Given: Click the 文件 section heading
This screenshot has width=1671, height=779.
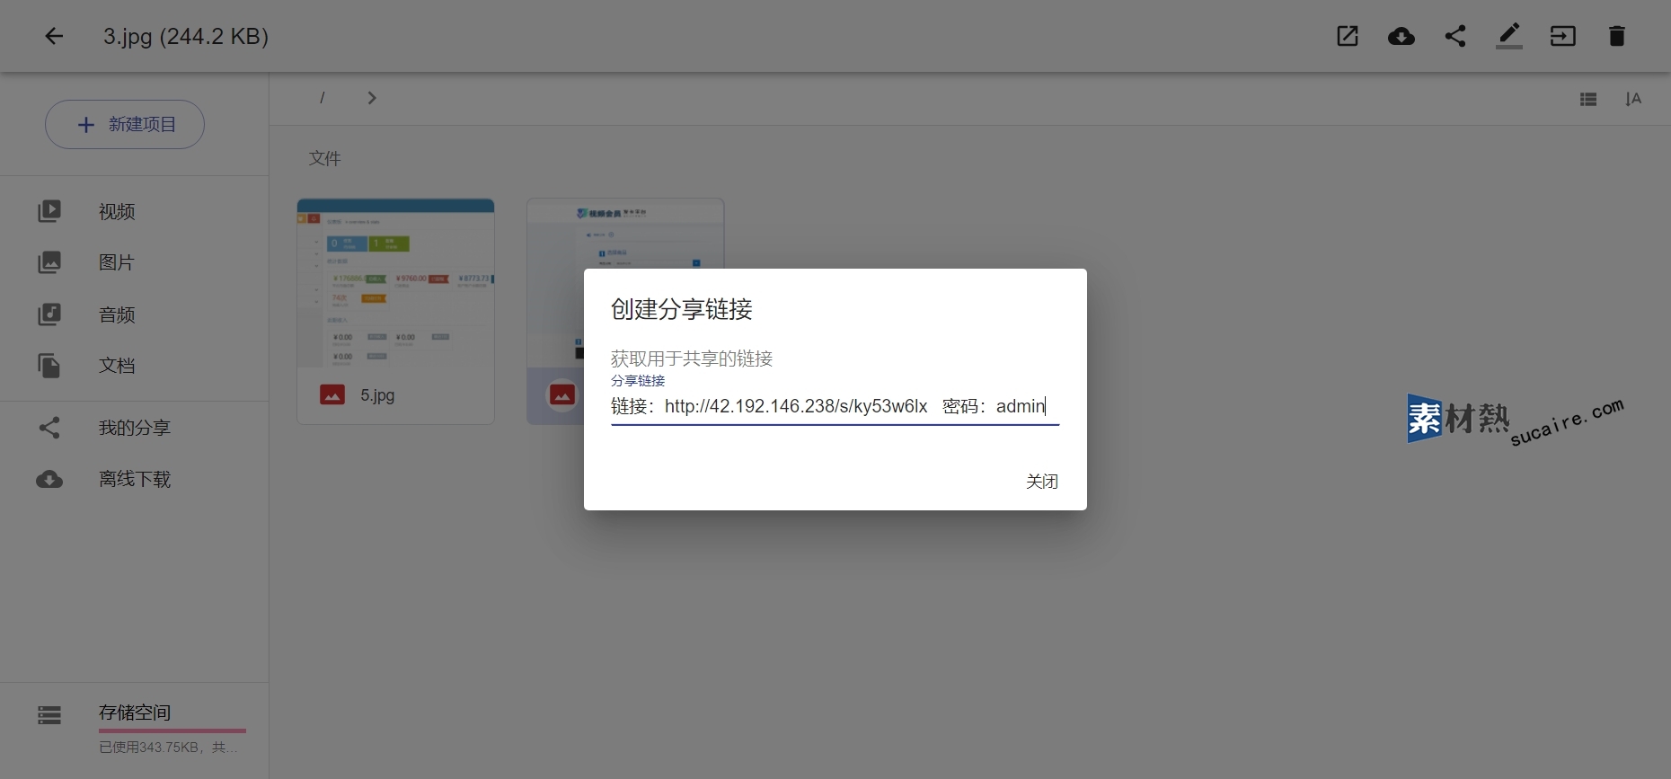Looking at the screenshot, I should tap(325, 158).
